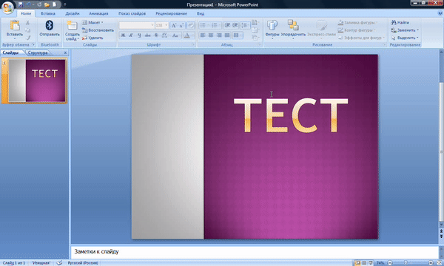The image size is (444, 266).
Task: Switch to the Дизайн ribbon tab
Action: [73, 13]
